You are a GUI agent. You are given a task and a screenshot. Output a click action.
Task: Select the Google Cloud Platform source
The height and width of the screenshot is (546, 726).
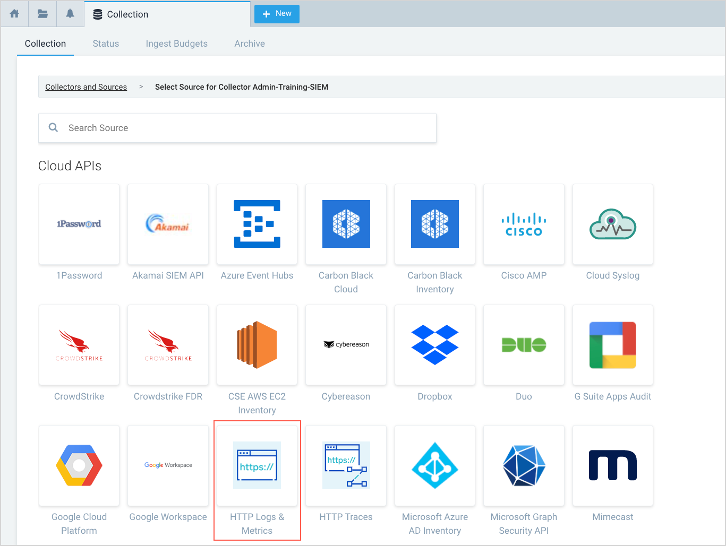(x=79, y=465)
